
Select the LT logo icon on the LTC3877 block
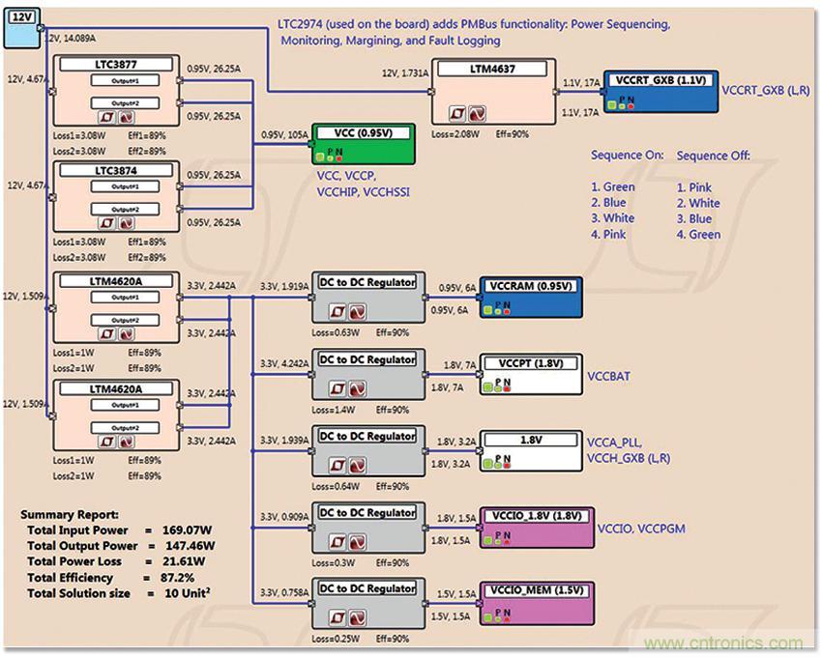tap(108, 117)
